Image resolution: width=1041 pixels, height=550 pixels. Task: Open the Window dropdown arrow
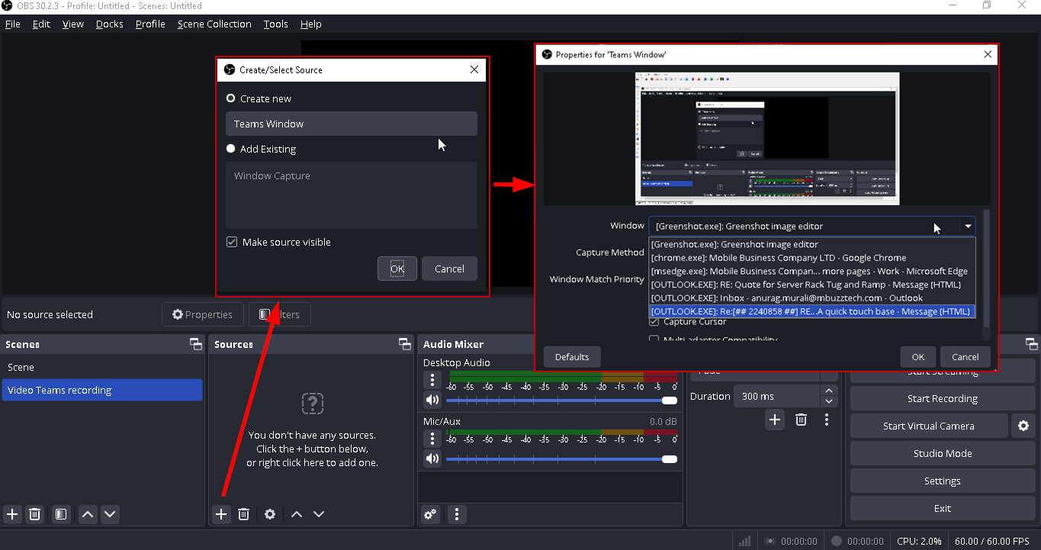pyautogui.click(x=968, y=226)
